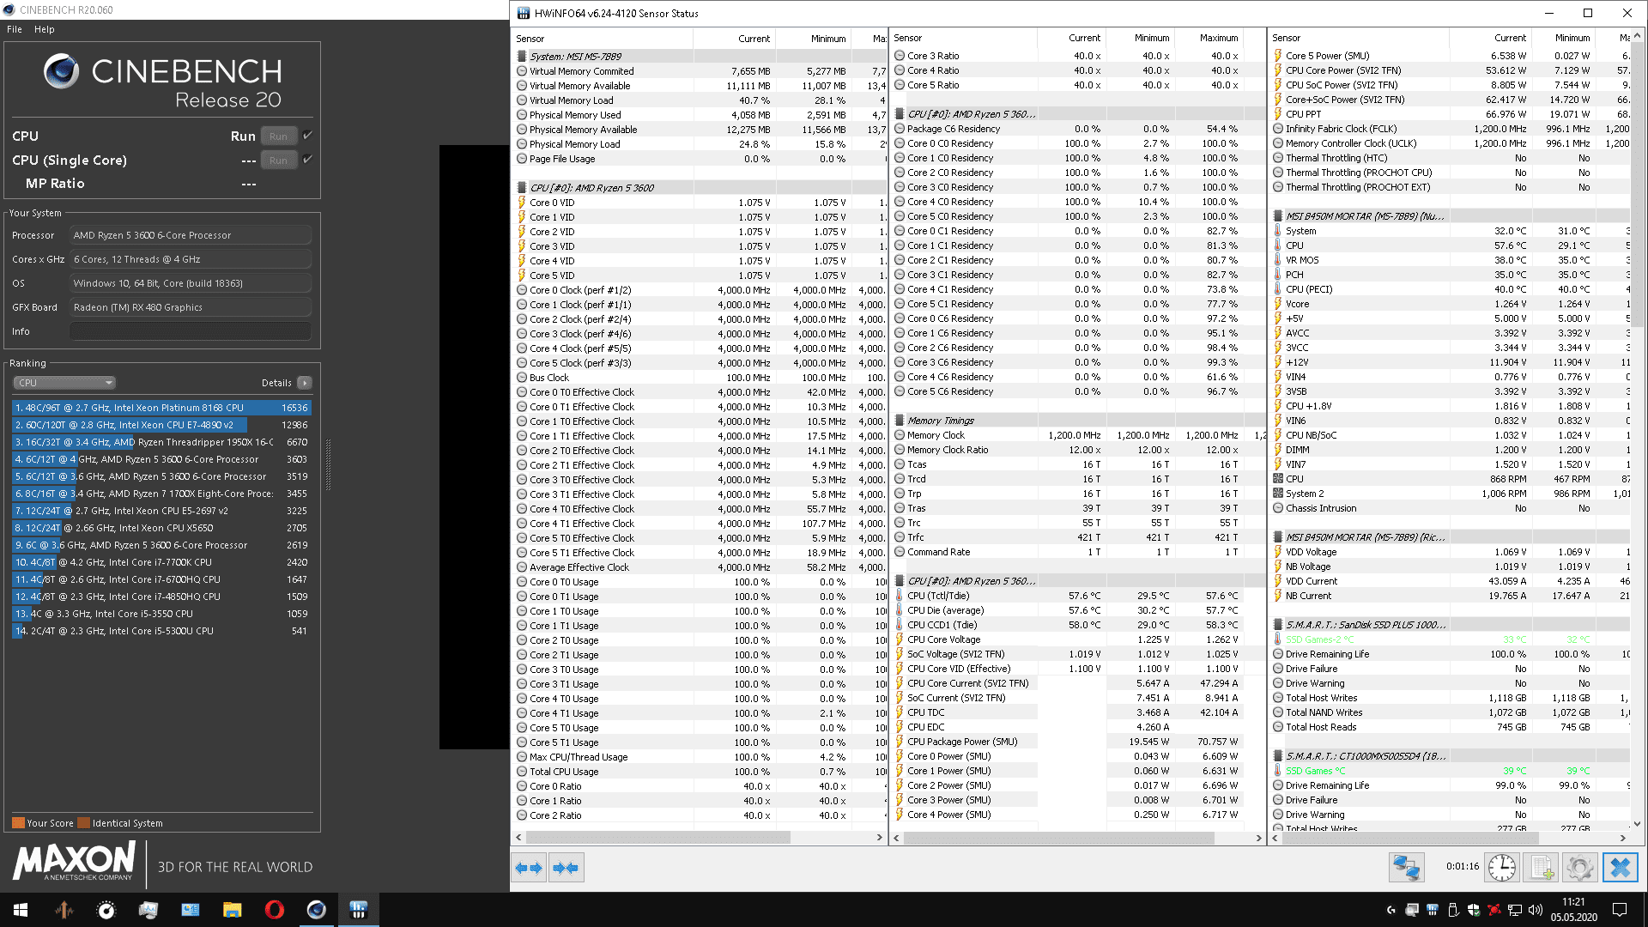Start sensor logging with the document-plus icon
The width and height of the screenshot is (1648, 927).
click(1541, 868)
